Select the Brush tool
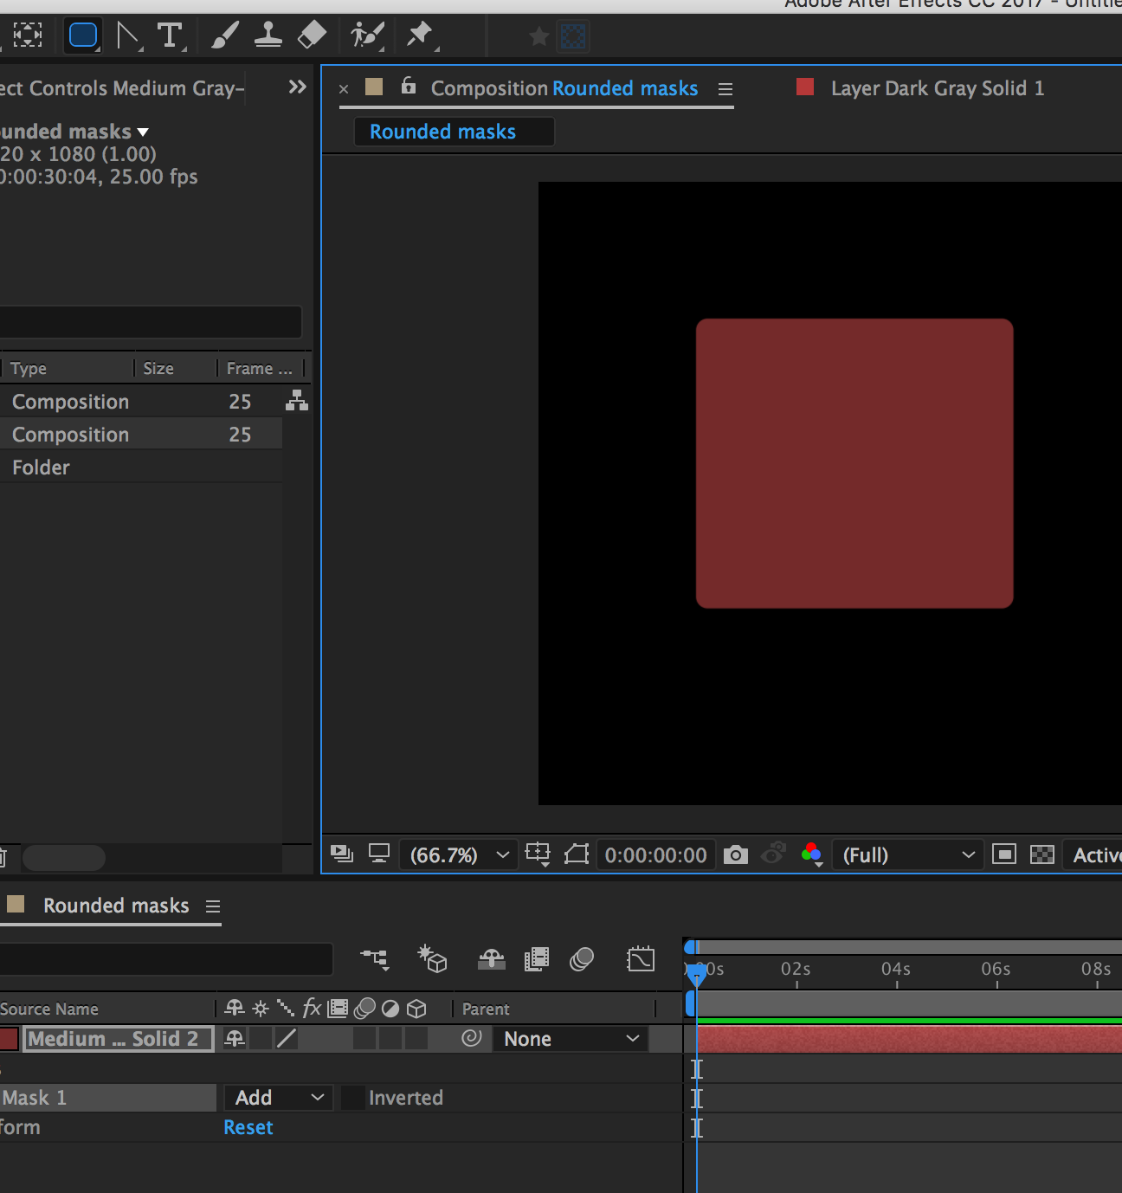The height and width of the screenshot is (1193, 1122). click(225, 35)
